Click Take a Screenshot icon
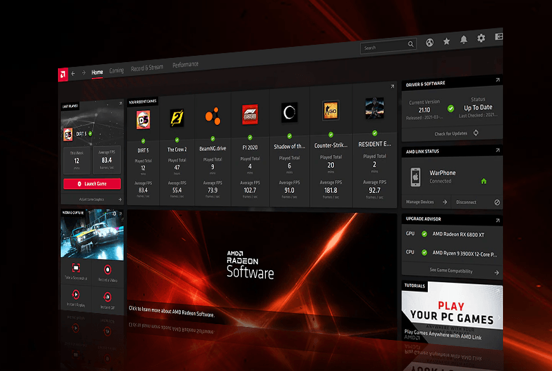Image resolution: width=552 pixels, height=371 pixels. pyautogui.click(x=76, y=268)
